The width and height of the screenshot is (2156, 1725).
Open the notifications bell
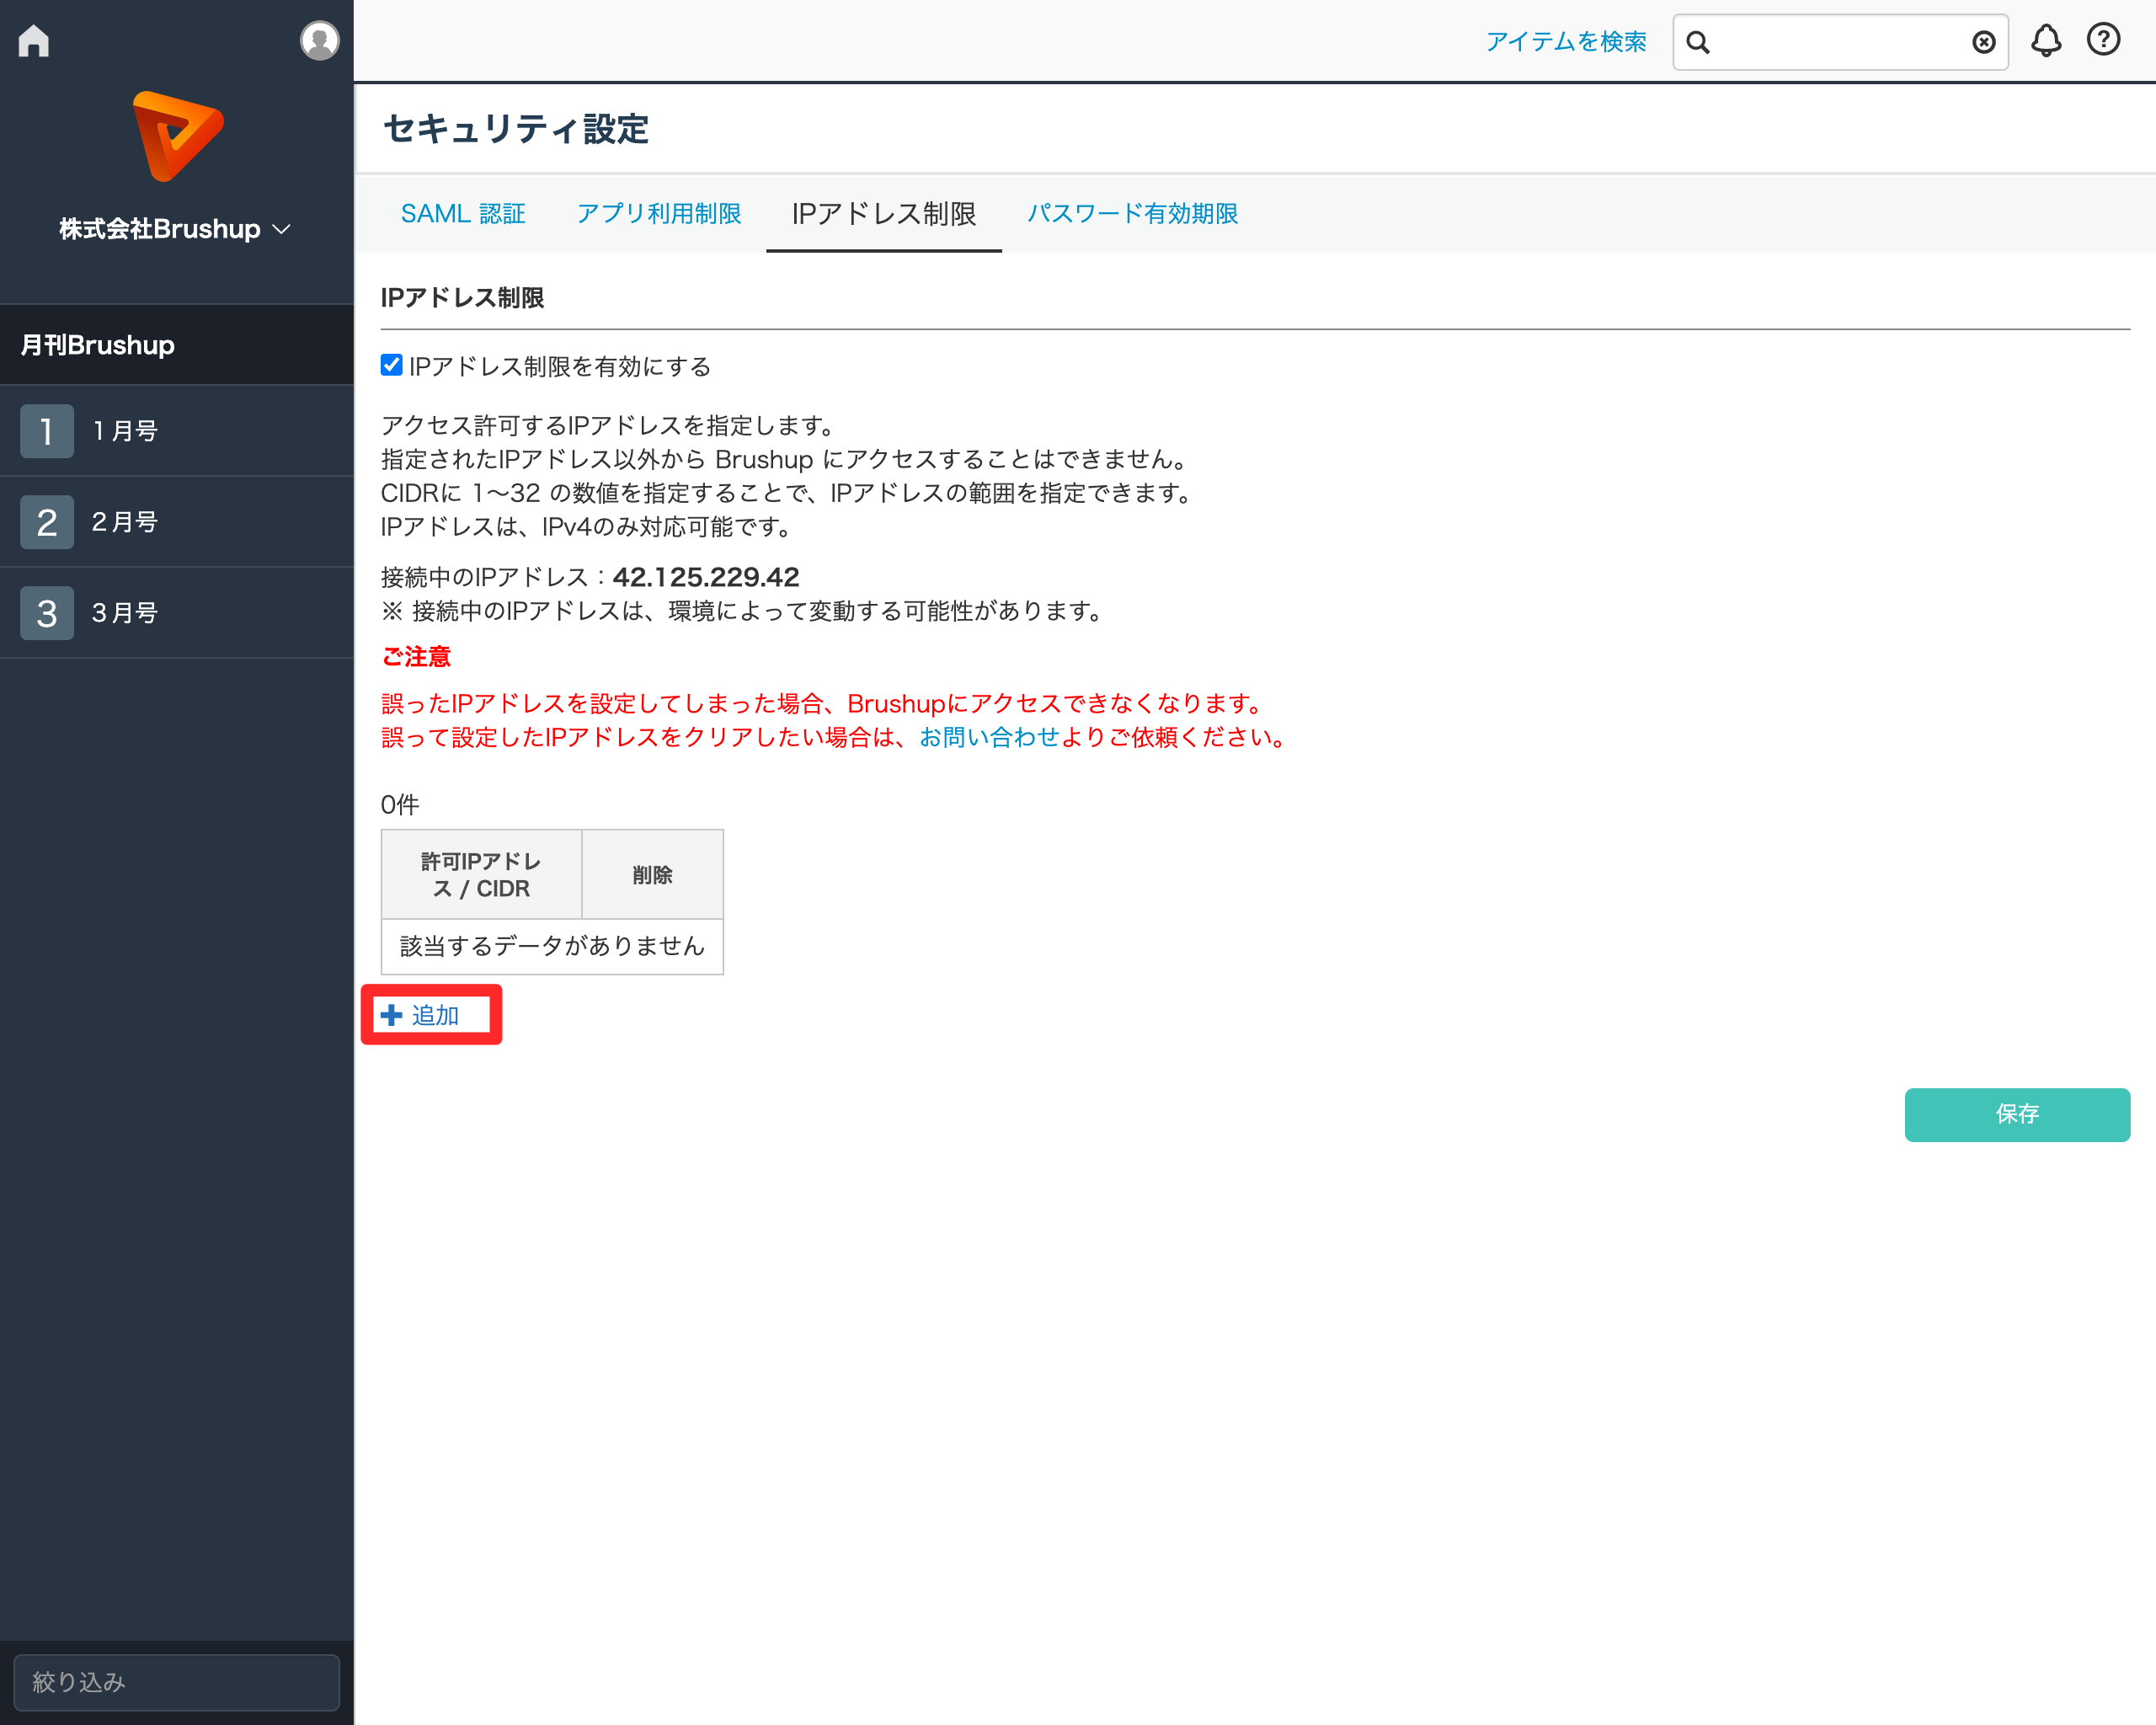tap(2046, 40)
